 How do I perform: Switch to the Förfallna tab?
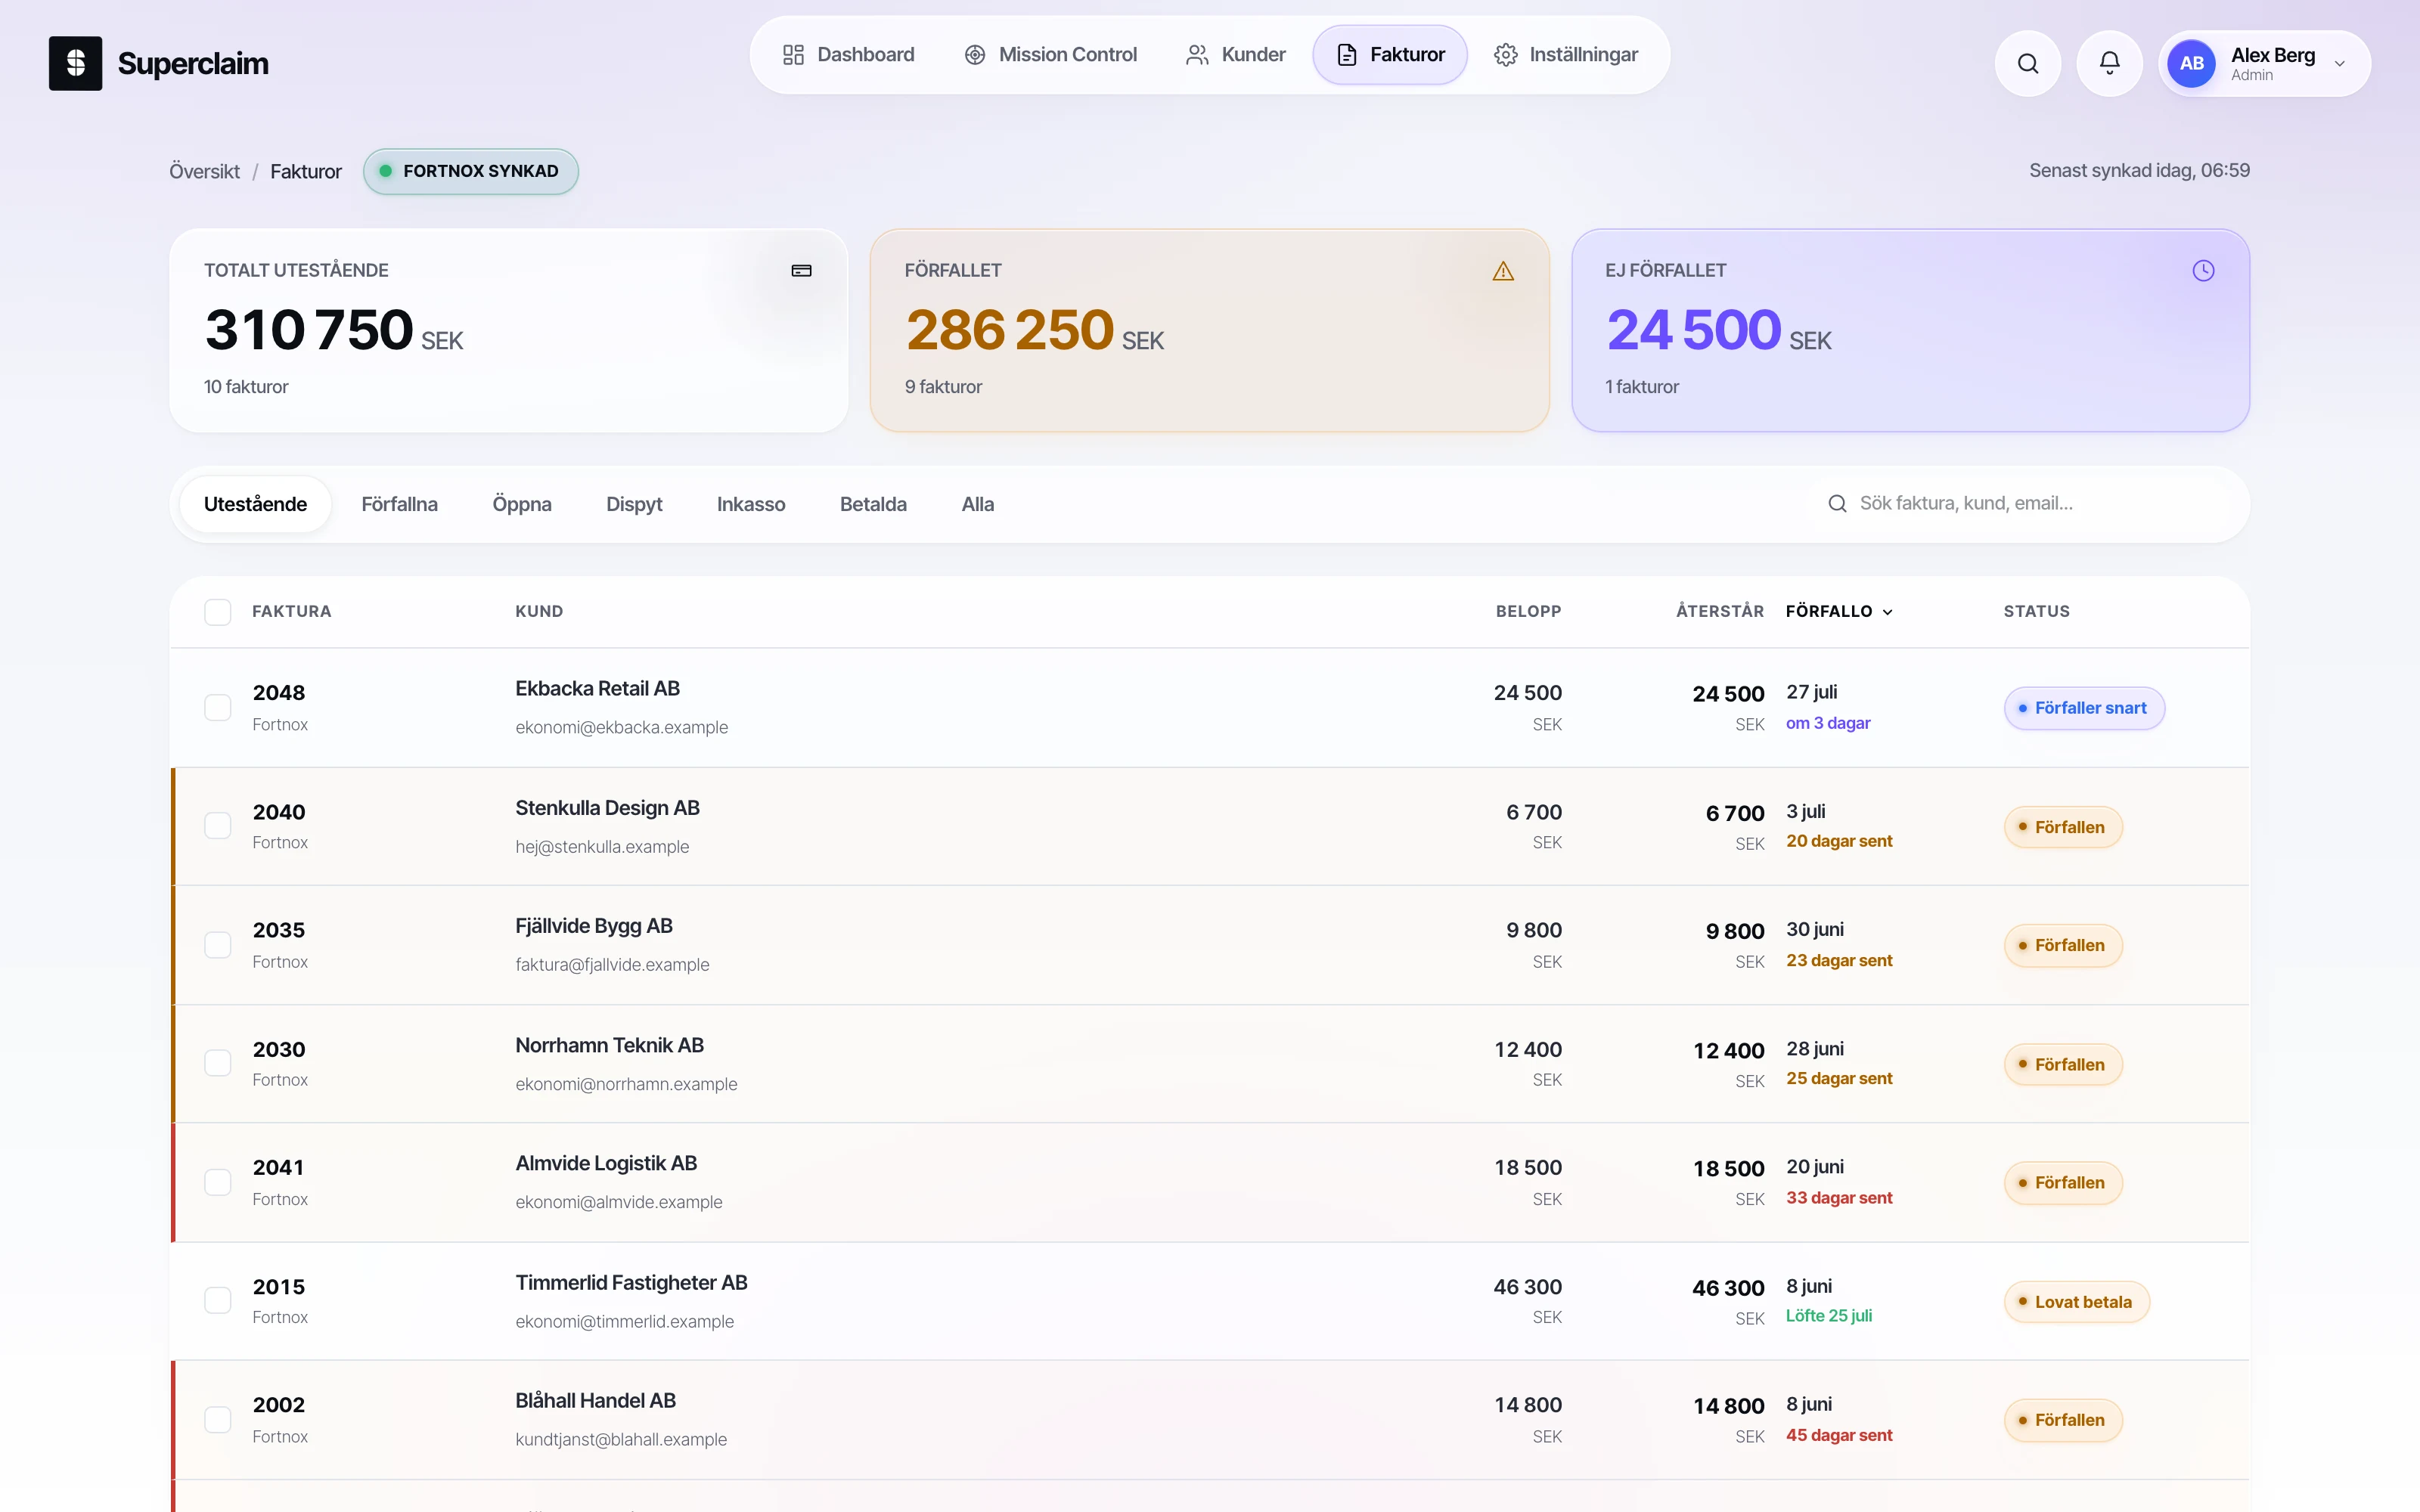pyautogui.click(x=399, y=504)
